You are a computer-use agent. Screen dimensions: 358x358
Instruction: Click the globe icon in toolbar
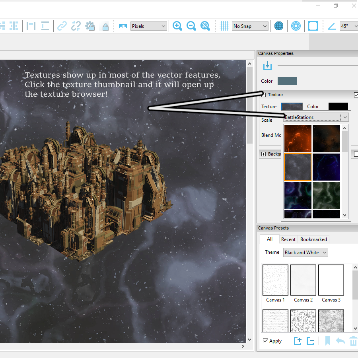pyautogui.click(x=278, y=26)
